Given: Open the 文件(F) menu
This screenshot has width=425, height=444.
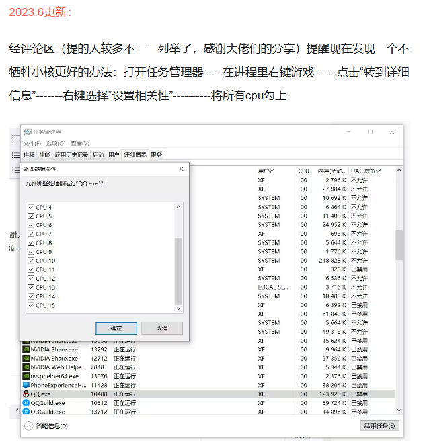Looking at the screenshot, I should click(32, 144).
